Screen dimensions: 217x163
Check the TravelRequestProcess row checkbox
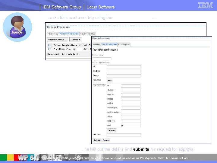click(x=50, y=49)
